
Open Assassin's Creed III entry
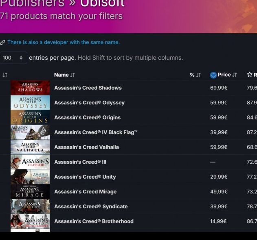[x=80, y=162]
